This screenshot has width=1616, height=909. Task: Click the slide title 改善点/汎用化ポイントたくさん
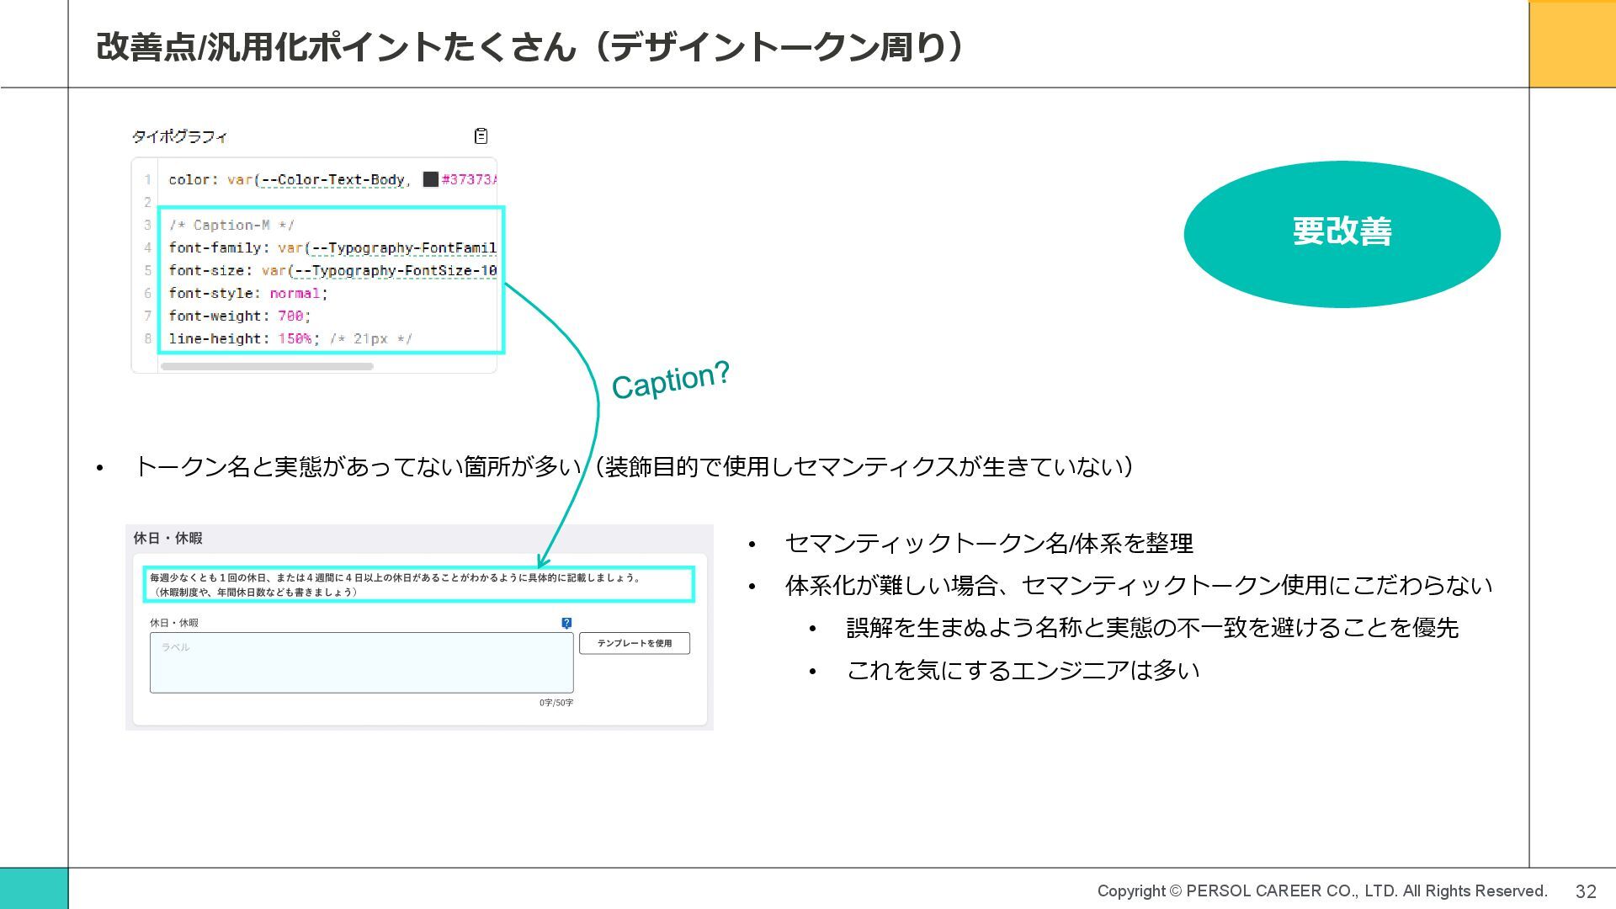coord(531,46)
